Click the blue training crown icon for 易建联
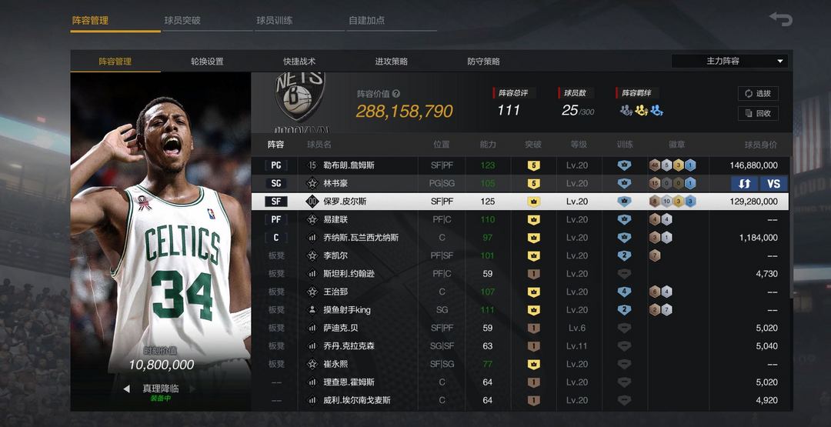 pos(624,219)
